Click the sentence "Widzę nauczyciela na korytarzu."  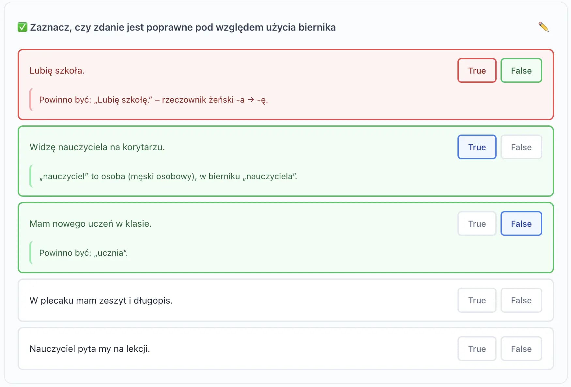tap(97, 147)
